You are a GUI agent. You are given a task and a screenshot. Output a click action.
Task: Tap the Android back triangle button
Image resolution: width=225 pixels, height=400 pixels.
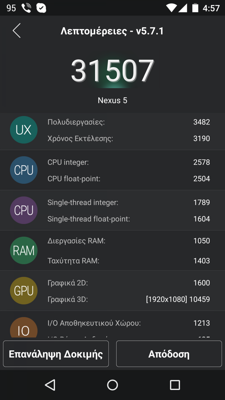pyautogui.click(x=50, y=385)
